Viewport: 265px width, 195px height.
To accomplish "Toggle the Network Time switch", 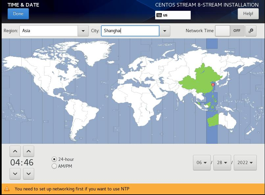I will [x=230, y=31].
